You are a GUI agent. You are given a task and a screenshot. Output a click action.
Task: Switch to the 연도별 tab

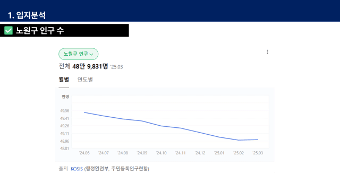coord(85,80)
